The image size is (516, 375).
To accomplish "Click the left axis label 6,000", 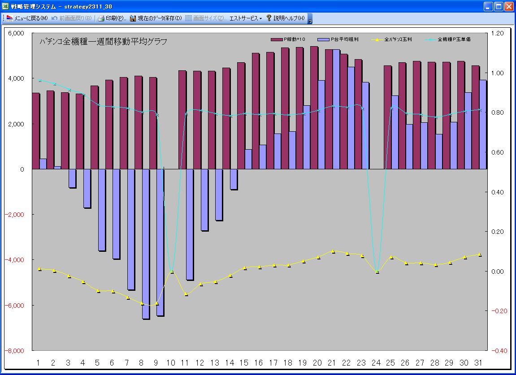I will [x=16, y=33].
